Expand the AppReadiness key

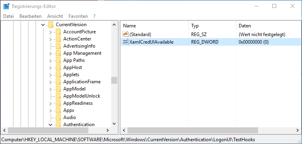50,104
